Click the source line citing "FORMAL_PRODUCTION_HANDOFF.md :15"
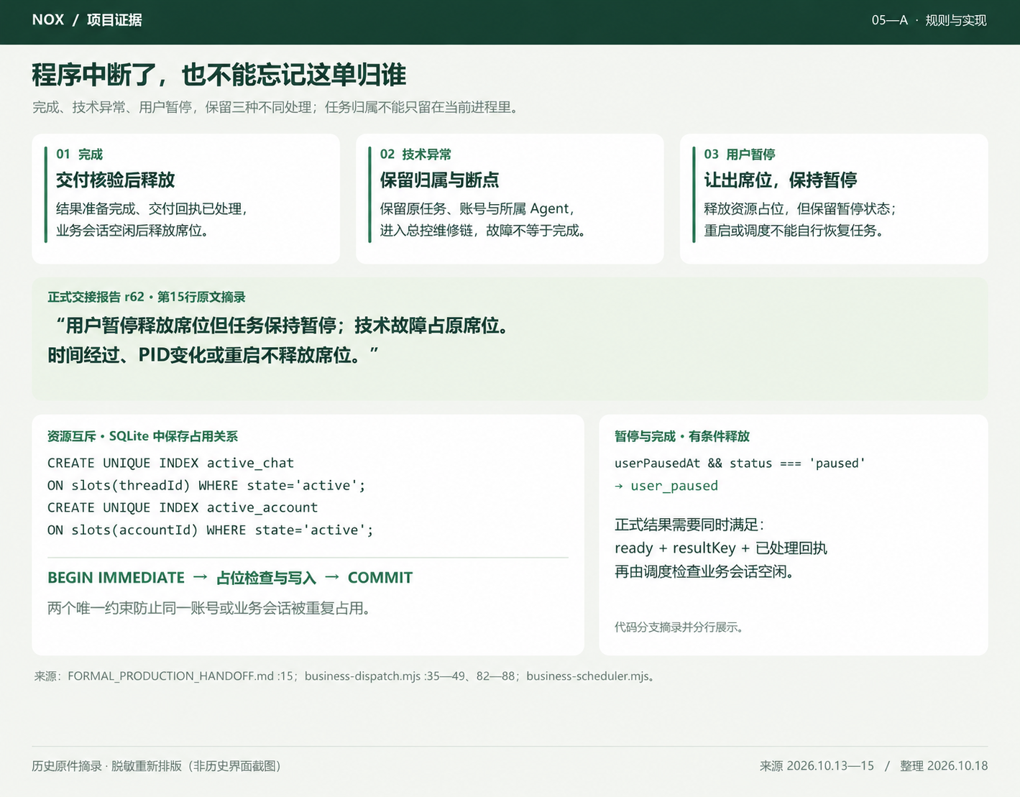This screenshot has height=797, width=1020. coord(344,676)
